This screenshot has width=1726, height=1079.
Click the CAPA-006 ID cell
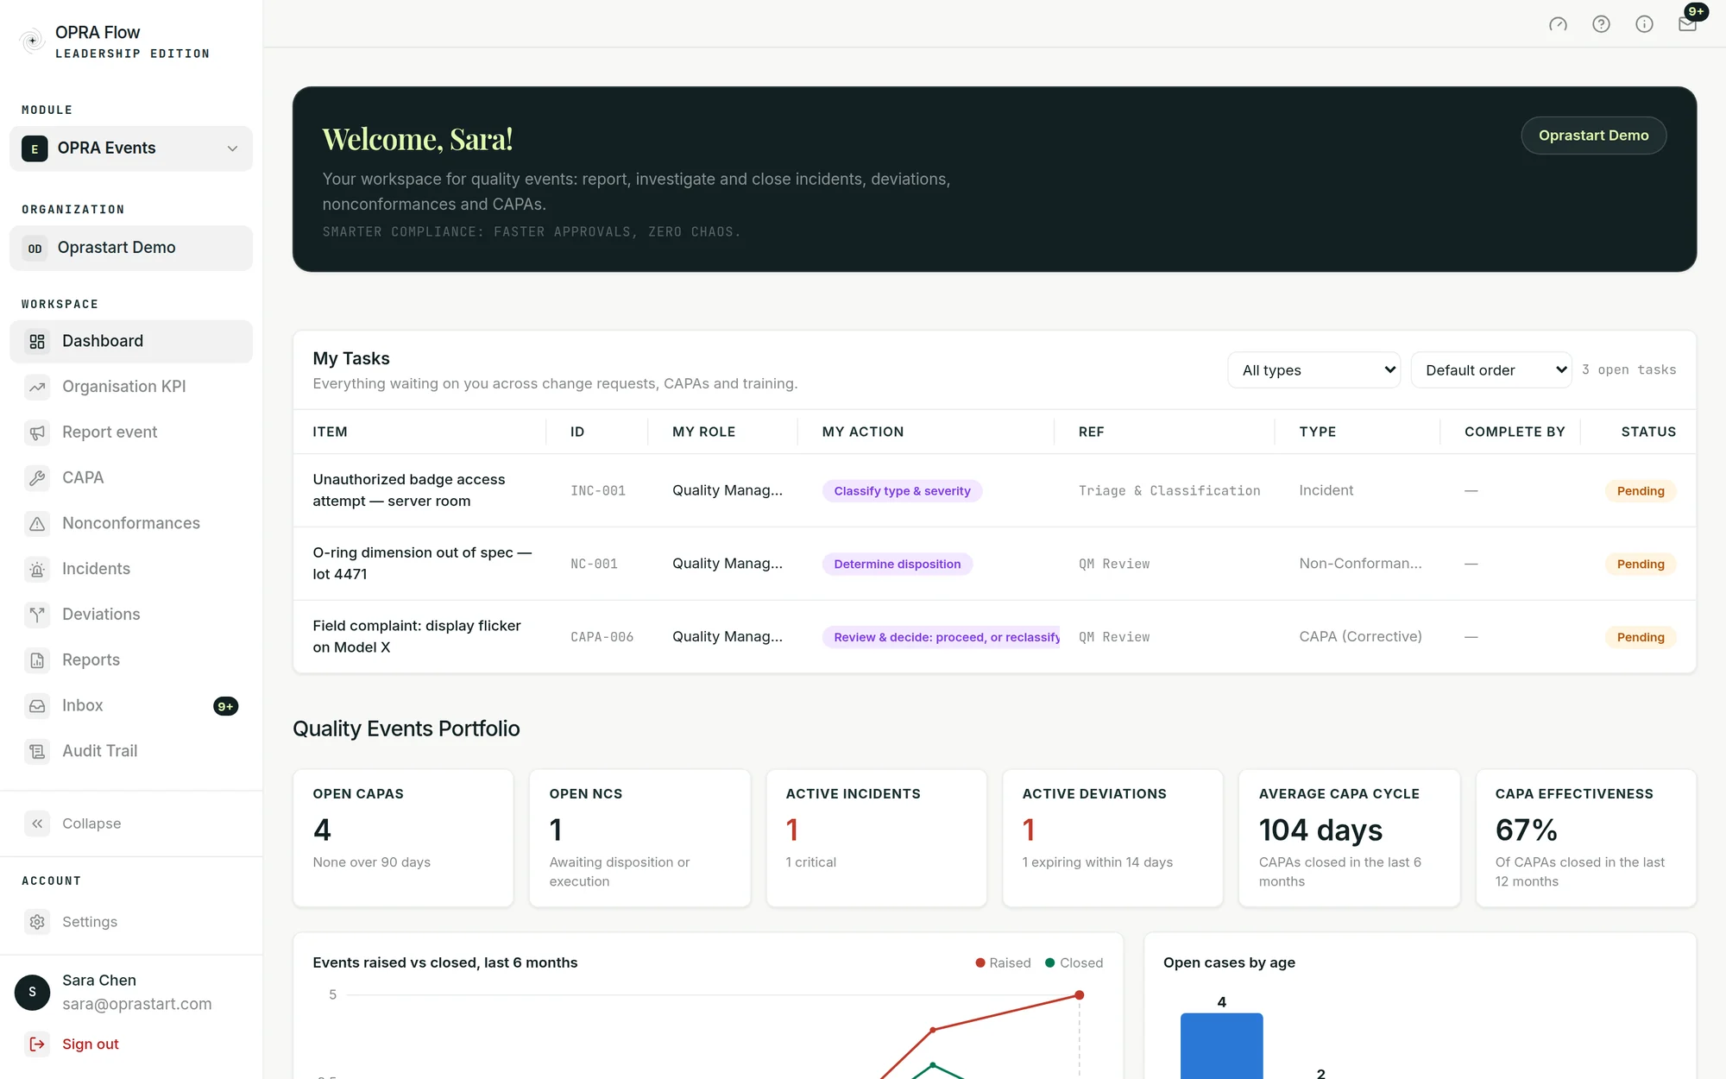tap(602, 637)
